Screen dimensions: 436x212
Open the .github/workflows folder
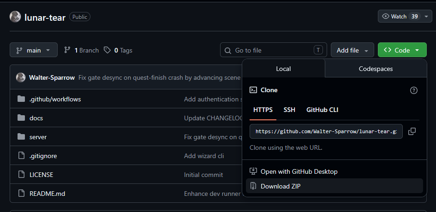pos(55,99)
